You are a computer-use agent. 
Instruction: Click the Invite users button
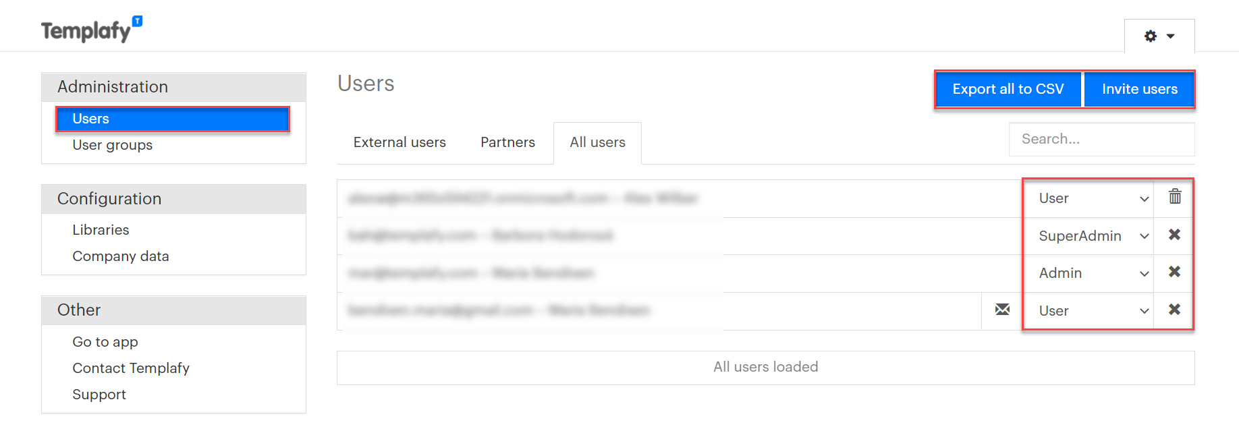pos(1139,88)
